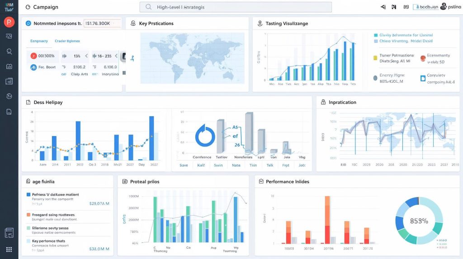The width and height of the screenshot is (463, 259).
Task: Open the search icon in left sidebar
Action: point(9,52)
